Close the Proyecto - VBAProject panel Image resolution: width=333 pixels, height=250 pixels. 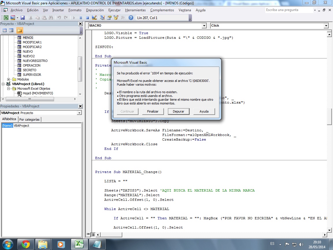click(x=80, y=24)
